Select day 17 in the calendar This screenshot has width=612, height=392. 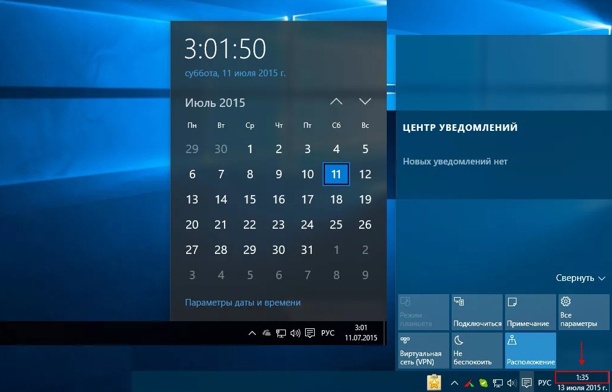point(308,200)
